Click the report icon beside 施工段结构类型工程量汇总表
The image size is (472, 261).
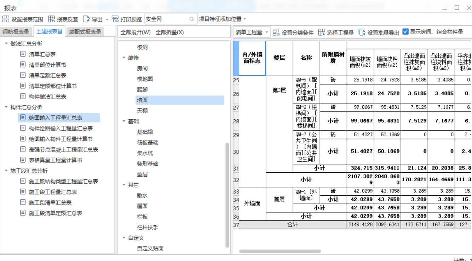tap(23, 181)
